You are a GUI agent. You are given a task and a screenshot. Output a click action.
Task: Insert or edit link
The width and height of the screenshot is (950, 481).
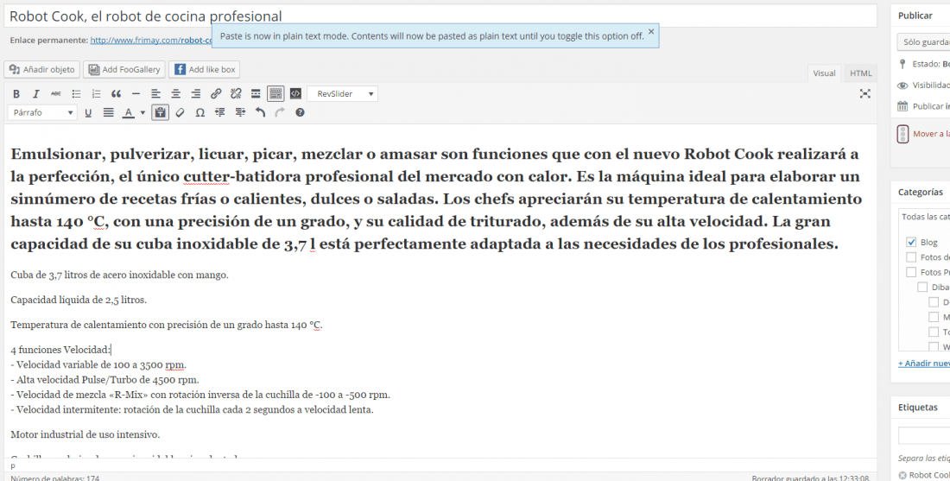click(x=216, y=94)
